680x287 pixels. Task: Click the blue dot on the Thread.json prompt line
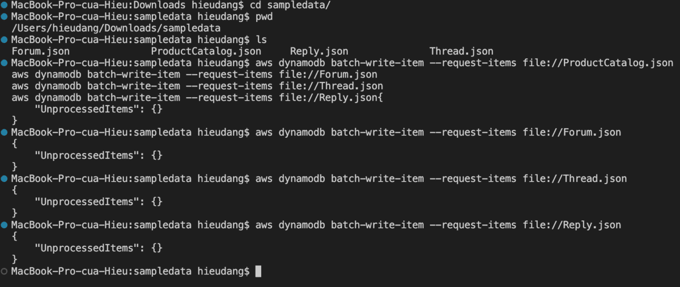[5, 179]
